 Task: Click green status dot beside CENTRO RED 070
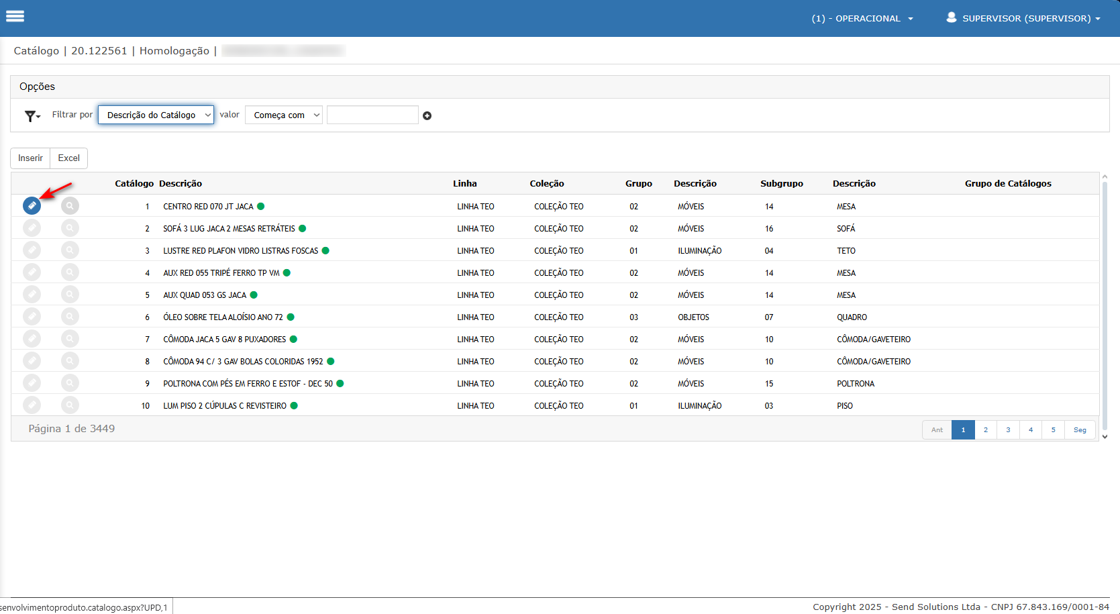coord(261,207)
